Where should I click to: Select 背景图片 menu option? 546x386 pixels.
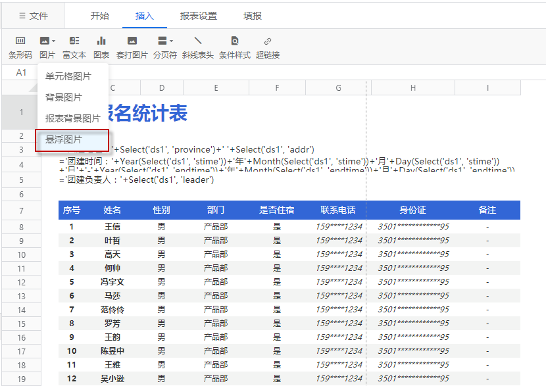click(64, 97)
